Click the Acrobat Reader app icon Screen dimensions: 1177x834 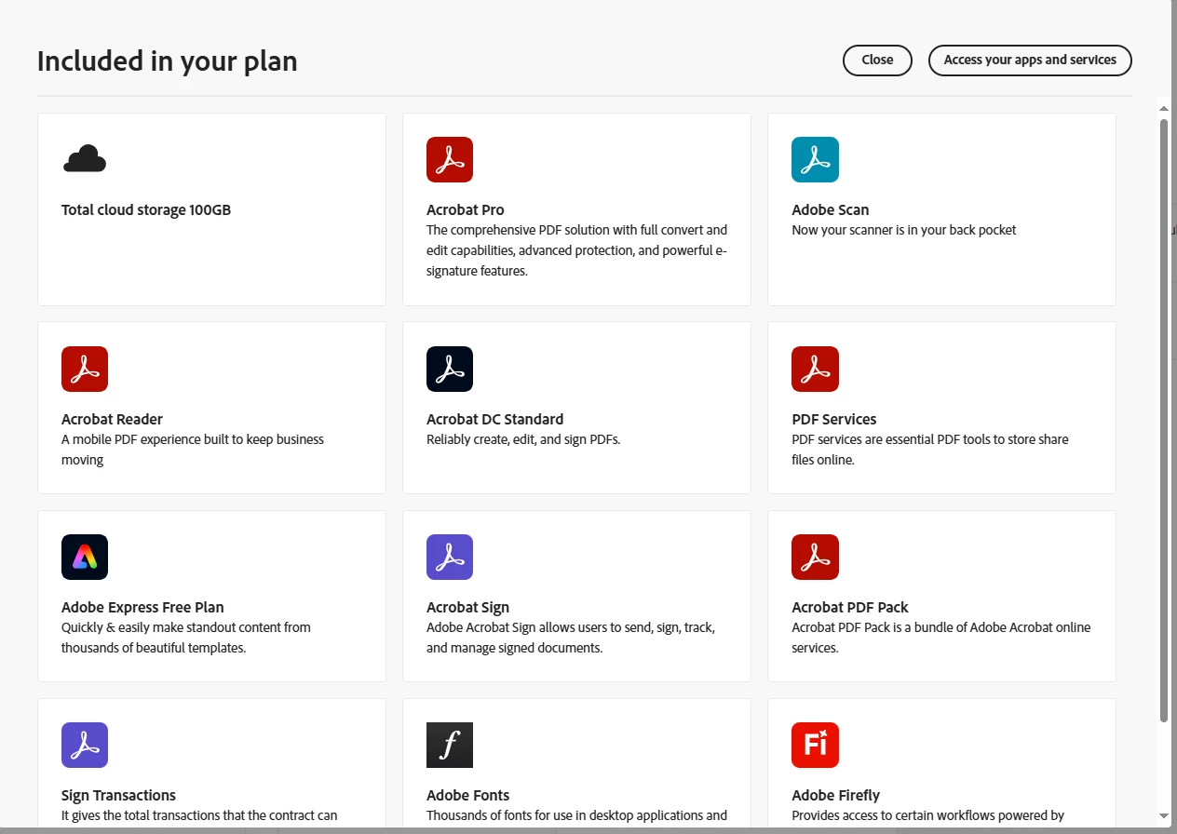85,369
